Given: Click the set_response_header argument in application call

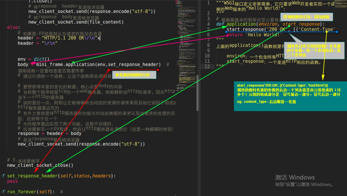Looking at the screenshot, I should point(133,65).
